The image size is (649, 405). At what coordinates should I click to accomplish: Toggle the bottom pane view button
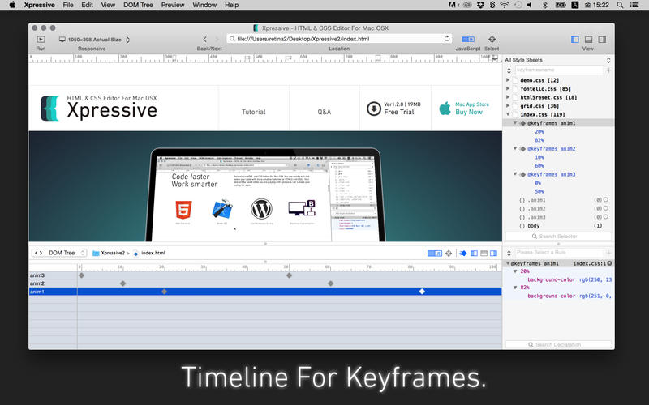589,40
